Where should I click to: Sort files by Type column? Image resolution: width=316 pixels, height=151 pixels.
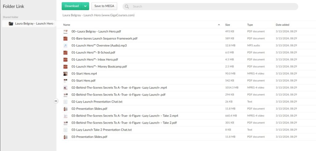pyautogui.click(x=250, y=25)
